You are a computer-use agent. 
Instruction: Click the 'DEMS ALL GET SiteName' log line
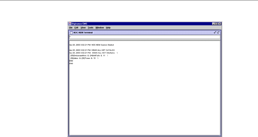tap(93, 53)
